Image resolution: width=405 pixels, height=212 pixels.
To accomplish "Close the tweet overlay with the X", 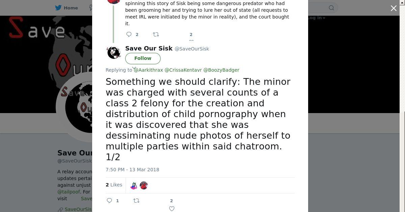I will coord(394,8).
